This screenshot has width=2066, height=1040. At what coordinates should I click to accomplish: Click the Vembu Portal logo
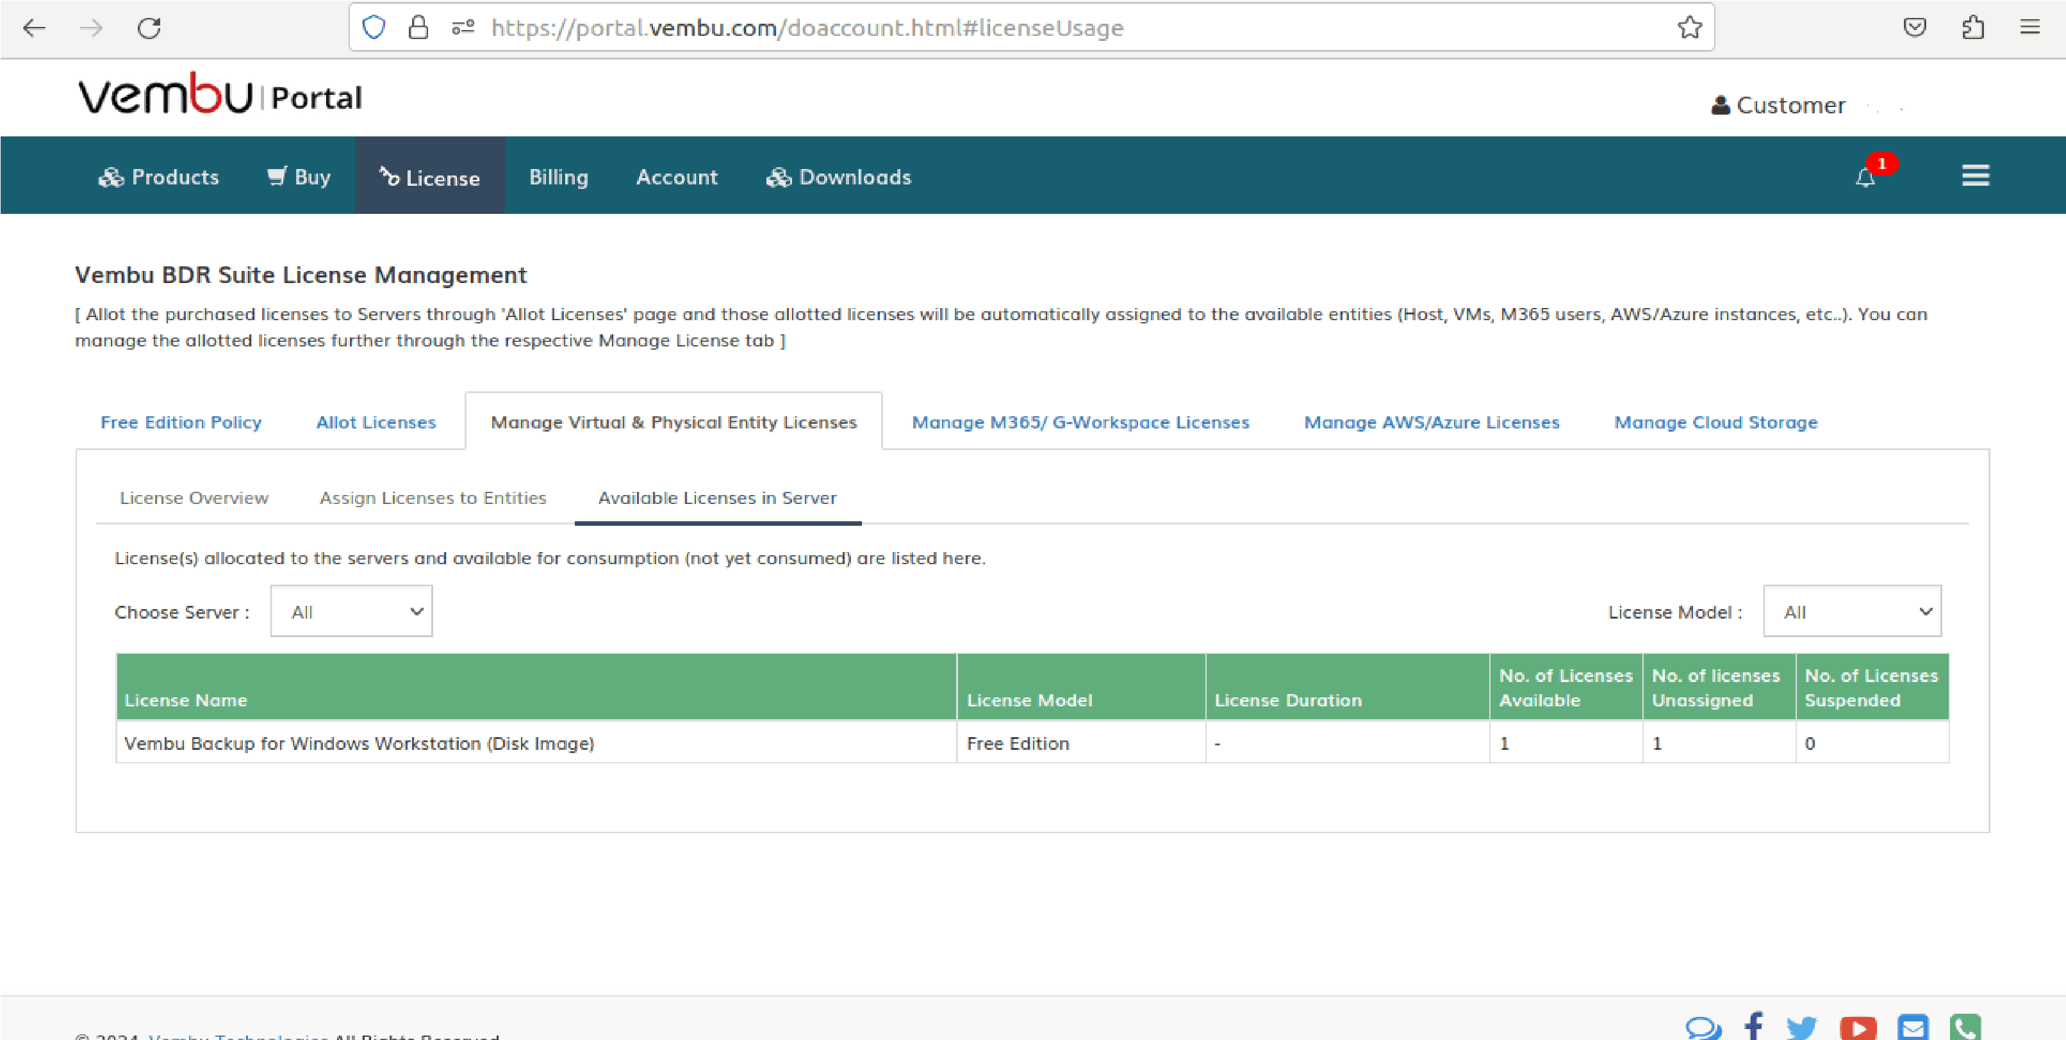[x=220, y=95]
